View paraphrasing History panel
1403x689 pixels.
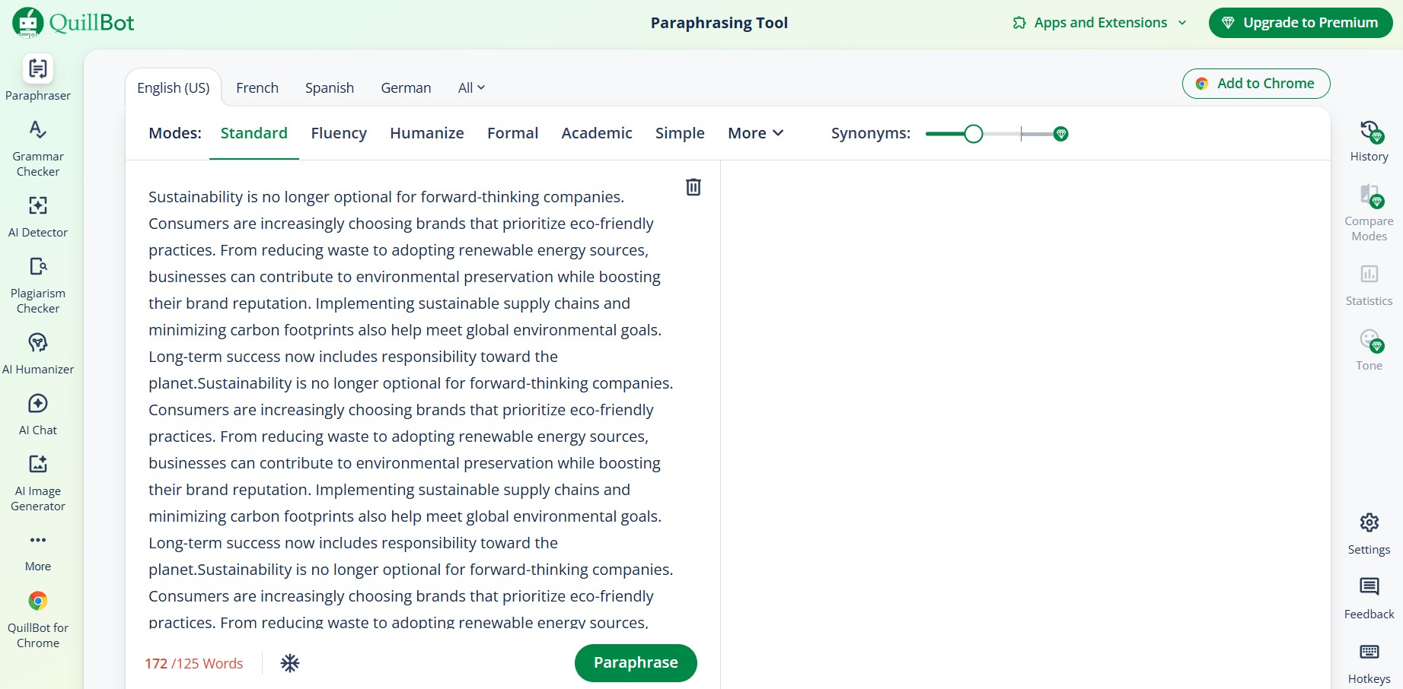point(1369,139)
